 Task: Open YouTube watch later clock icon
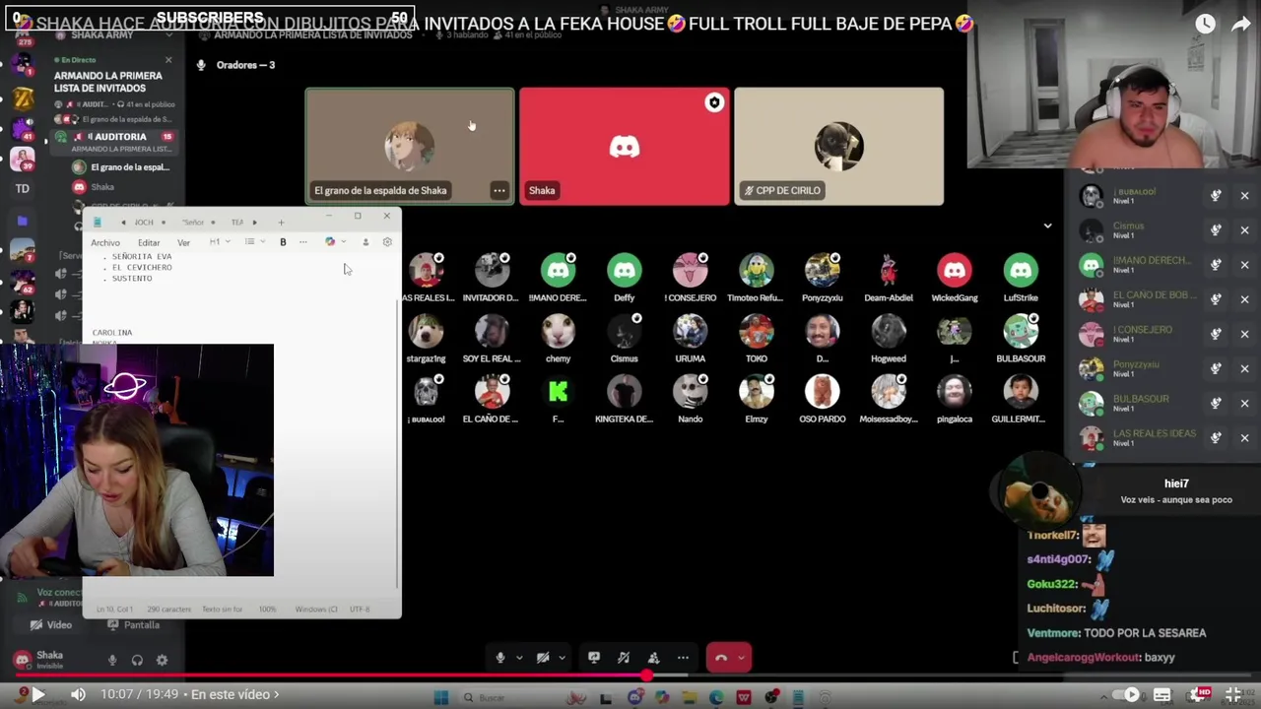click(x=1206, y=24)
